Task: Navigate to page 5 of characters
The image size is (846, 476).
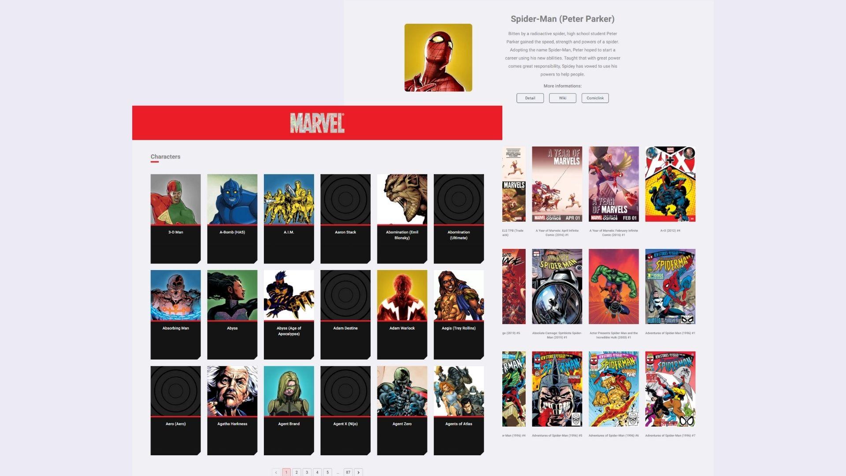Action: click(x=328, y=472)
